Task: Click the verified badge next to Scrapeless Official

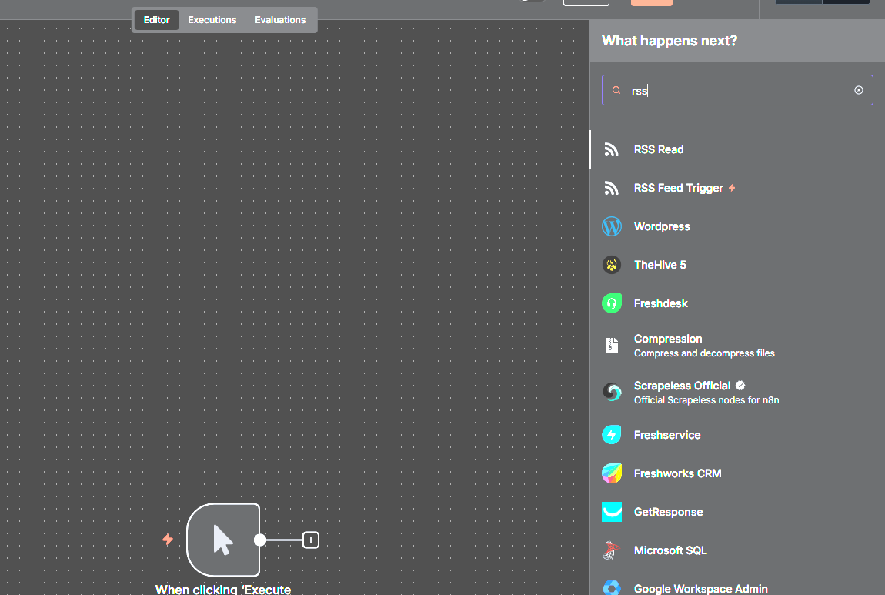Action: click(x=740, y=386)
